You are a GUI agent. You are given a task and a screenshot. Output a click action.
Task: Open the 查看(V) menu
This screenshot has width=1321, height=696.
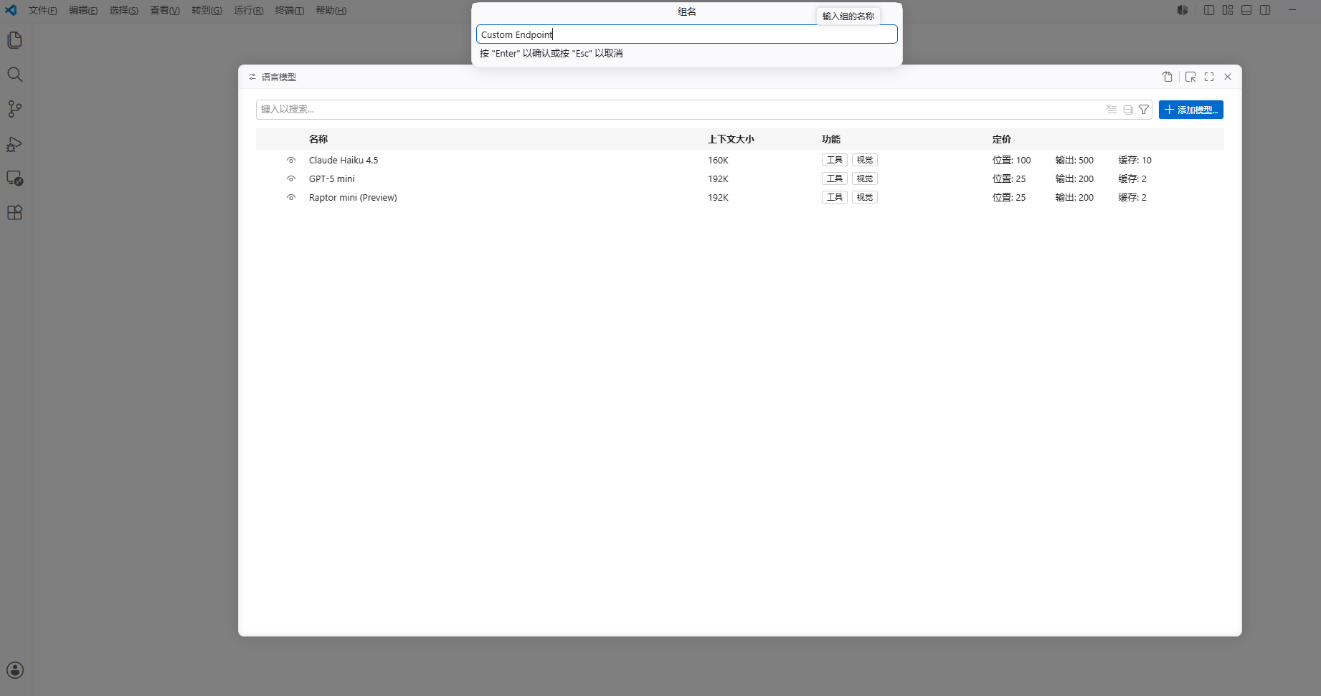click(x=165, y=11)
